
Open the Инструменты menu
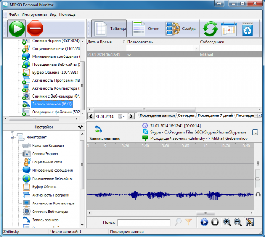click(34, 14)
